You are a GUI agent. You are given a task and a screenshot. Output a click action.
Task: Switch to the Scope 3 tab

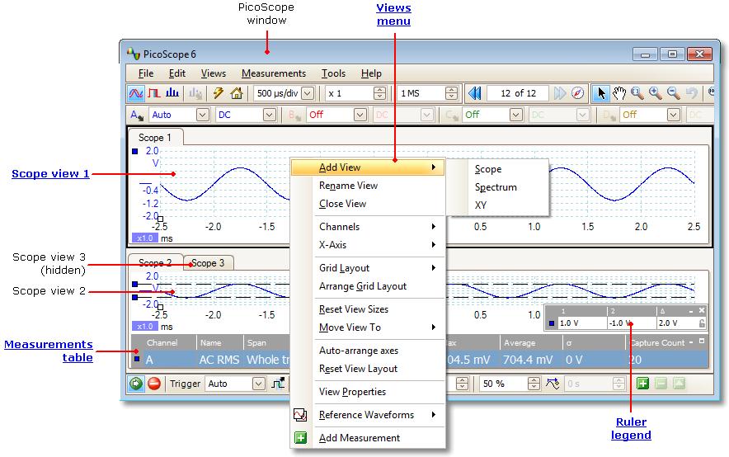point(208,263)
